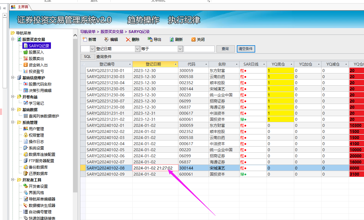Click the query value input field
The height and width of the screenshot is (220, 364).
pyautogui.click(x=199, y=49)
